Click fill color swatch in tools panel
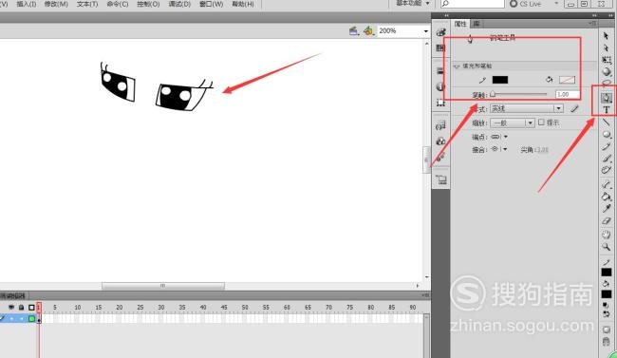617x358 pixels. click(607, 294)
